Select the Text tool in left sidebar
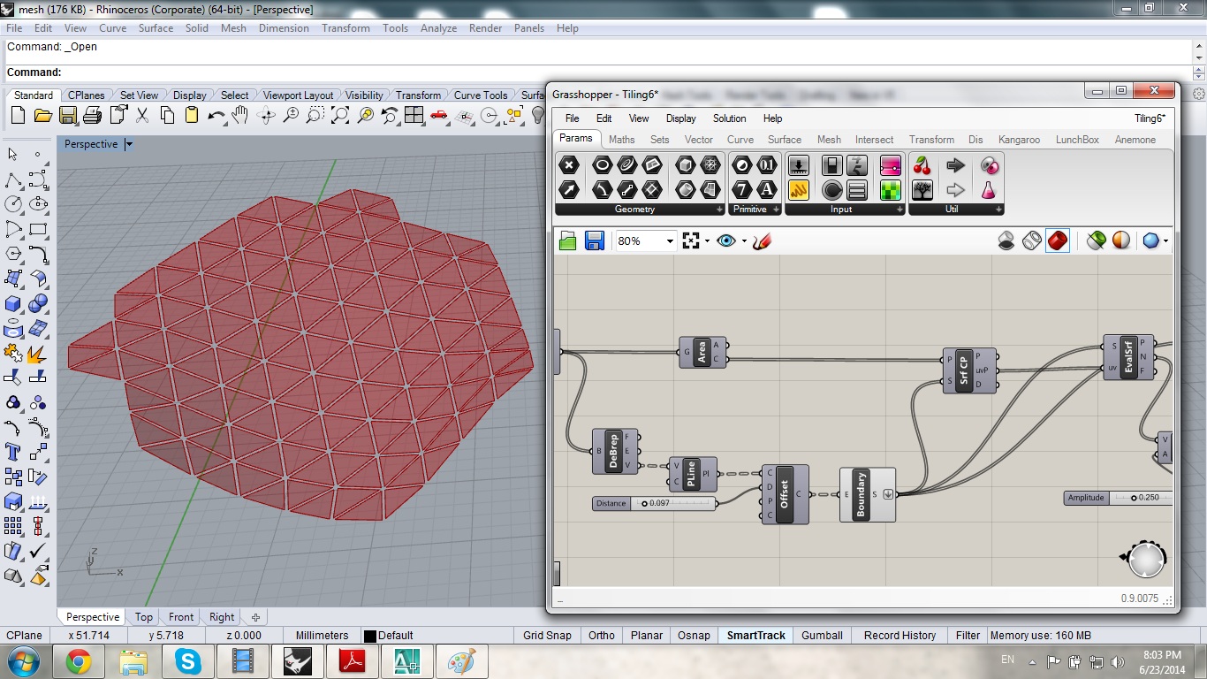Image resolution: width=1207 pixels, height=679 pixels. pyautogui.click(x=13, y=452)
